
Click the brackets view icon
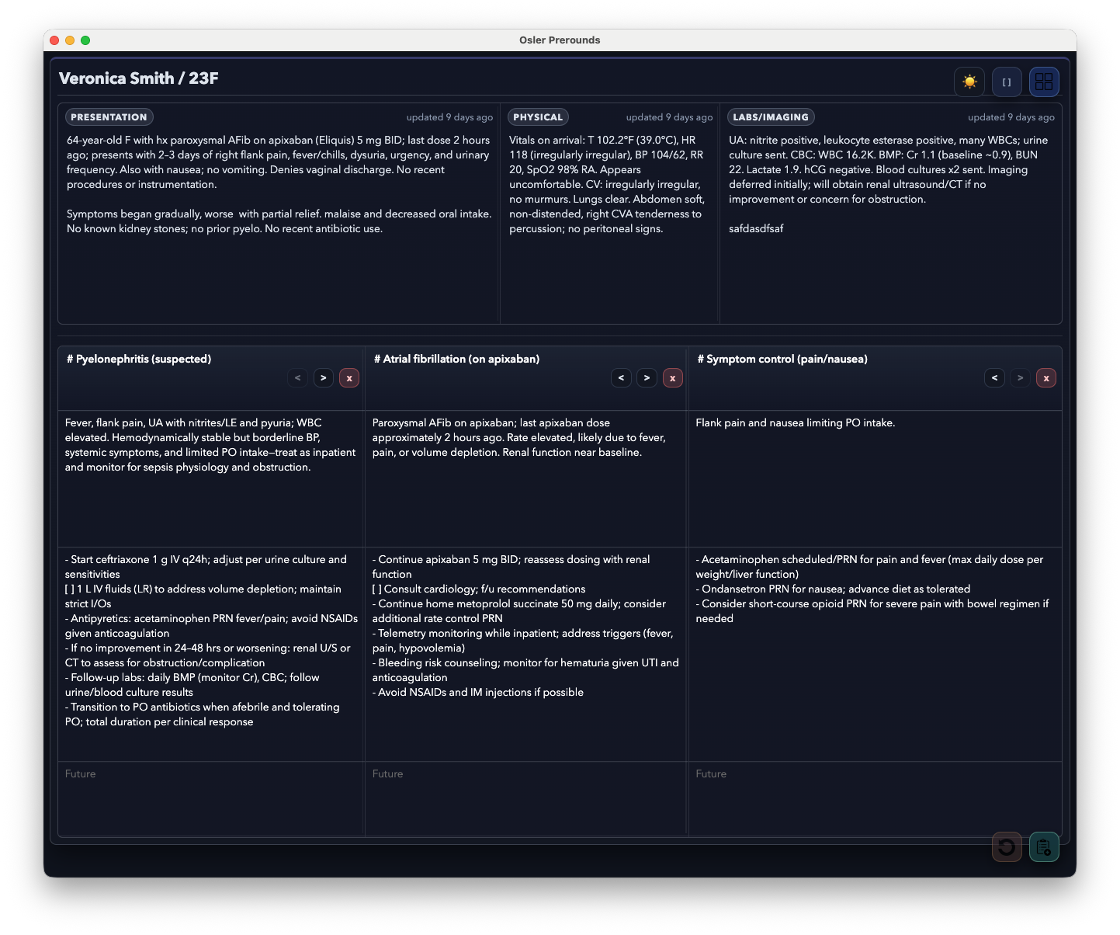click(1007, 82)
